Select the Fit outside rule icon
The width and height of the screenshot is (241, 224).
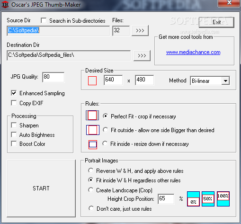click(x=93, y=130)
